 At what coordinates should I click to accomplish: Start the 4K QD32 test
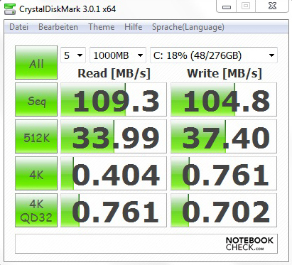pyautogui.click(x=36, y=210)
